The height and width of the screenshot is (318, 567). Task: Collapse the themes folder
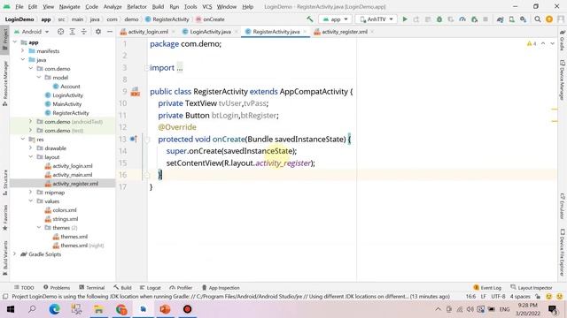click(x=39, y=228)
